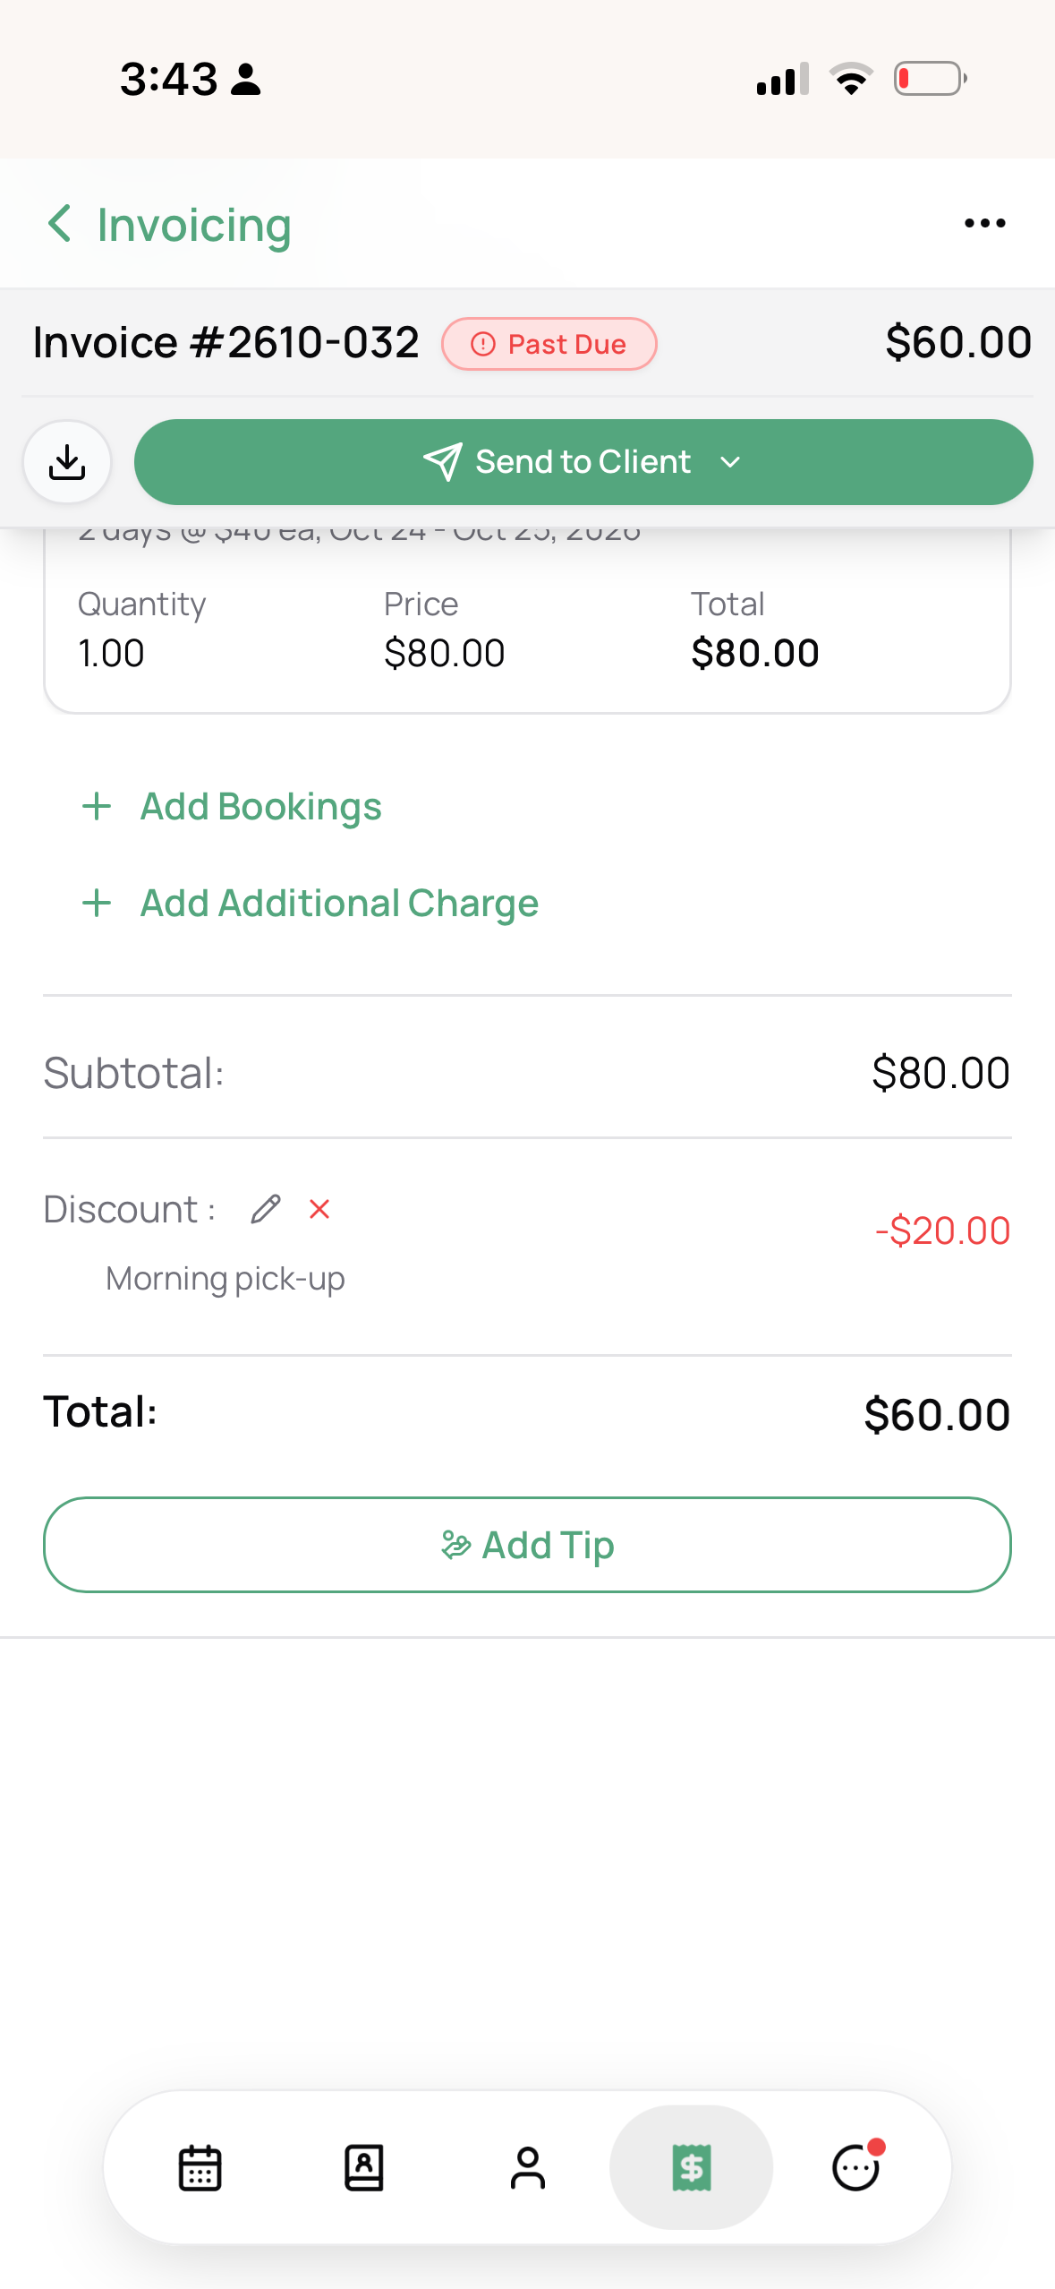This screenshot has height=2289, width=1055.
Task: Click the Send to Client button
Action: pyautogui.click(x=583, y=462)
